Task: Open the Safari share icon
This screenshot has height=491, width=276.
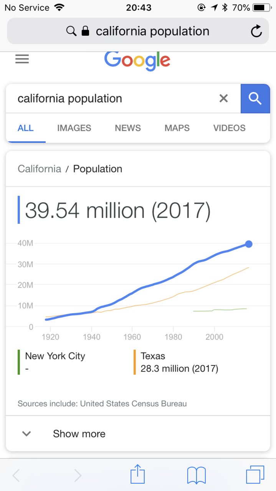Action: pos(137,475)
